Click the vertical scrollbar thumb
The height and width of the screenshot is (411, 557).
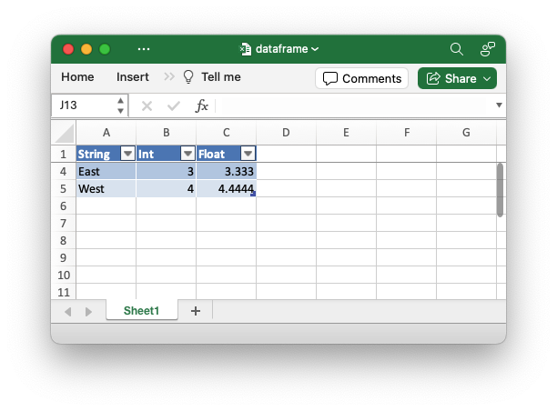pyautogui.click(x=500, y=189)
